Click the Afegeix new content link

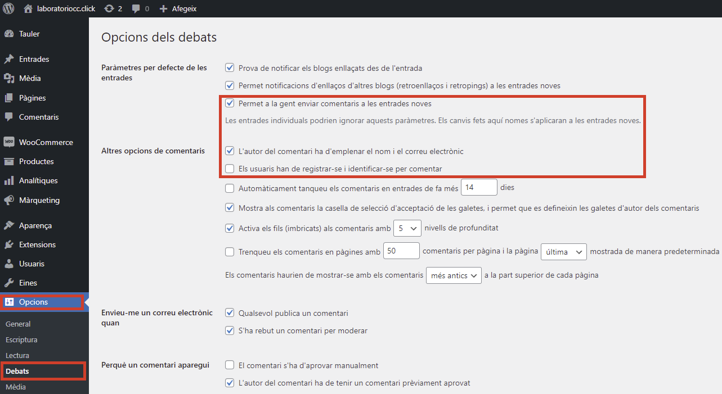tap(184, 9)
